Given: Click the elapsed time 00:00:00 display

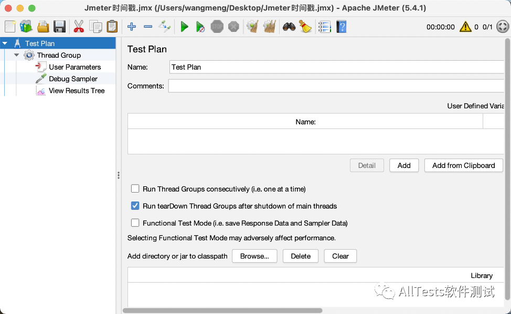Looking at the screenshot, I should coord(440,27).
